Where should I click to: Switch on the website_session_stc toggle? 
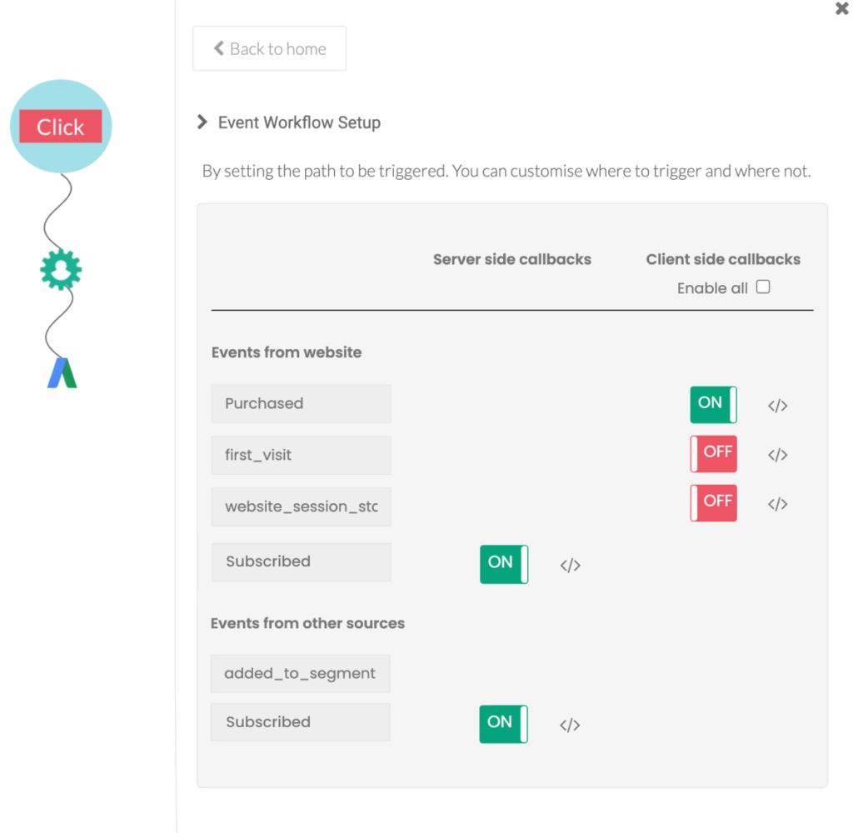click(713, 502)
